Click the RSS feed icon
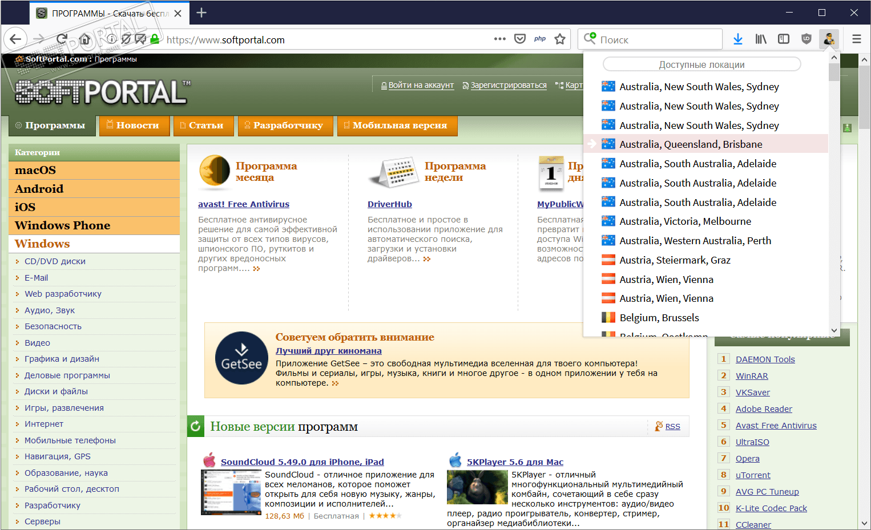Image resolution: width=871 pixels, height=530 pixels. (x=659, y=426)
